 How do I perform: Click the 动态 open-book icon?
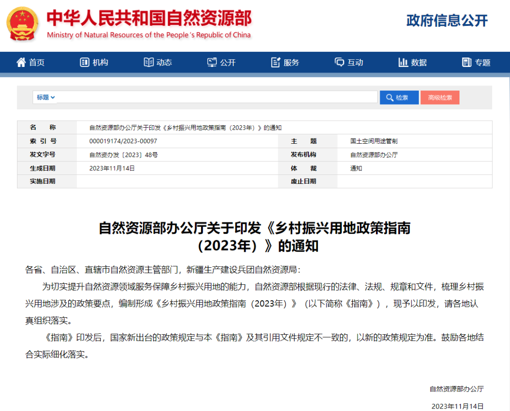pyautogui.click(x=149, y=62)
